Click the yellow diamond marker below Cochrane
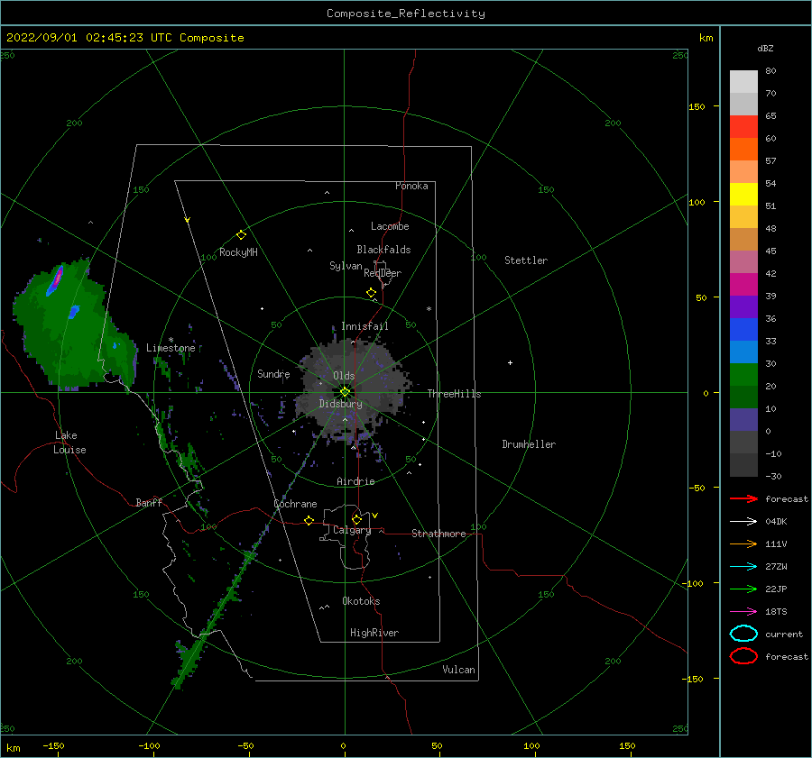Image resolution: width=812 pixels, height=758 pixels. (x=309, y=521)
